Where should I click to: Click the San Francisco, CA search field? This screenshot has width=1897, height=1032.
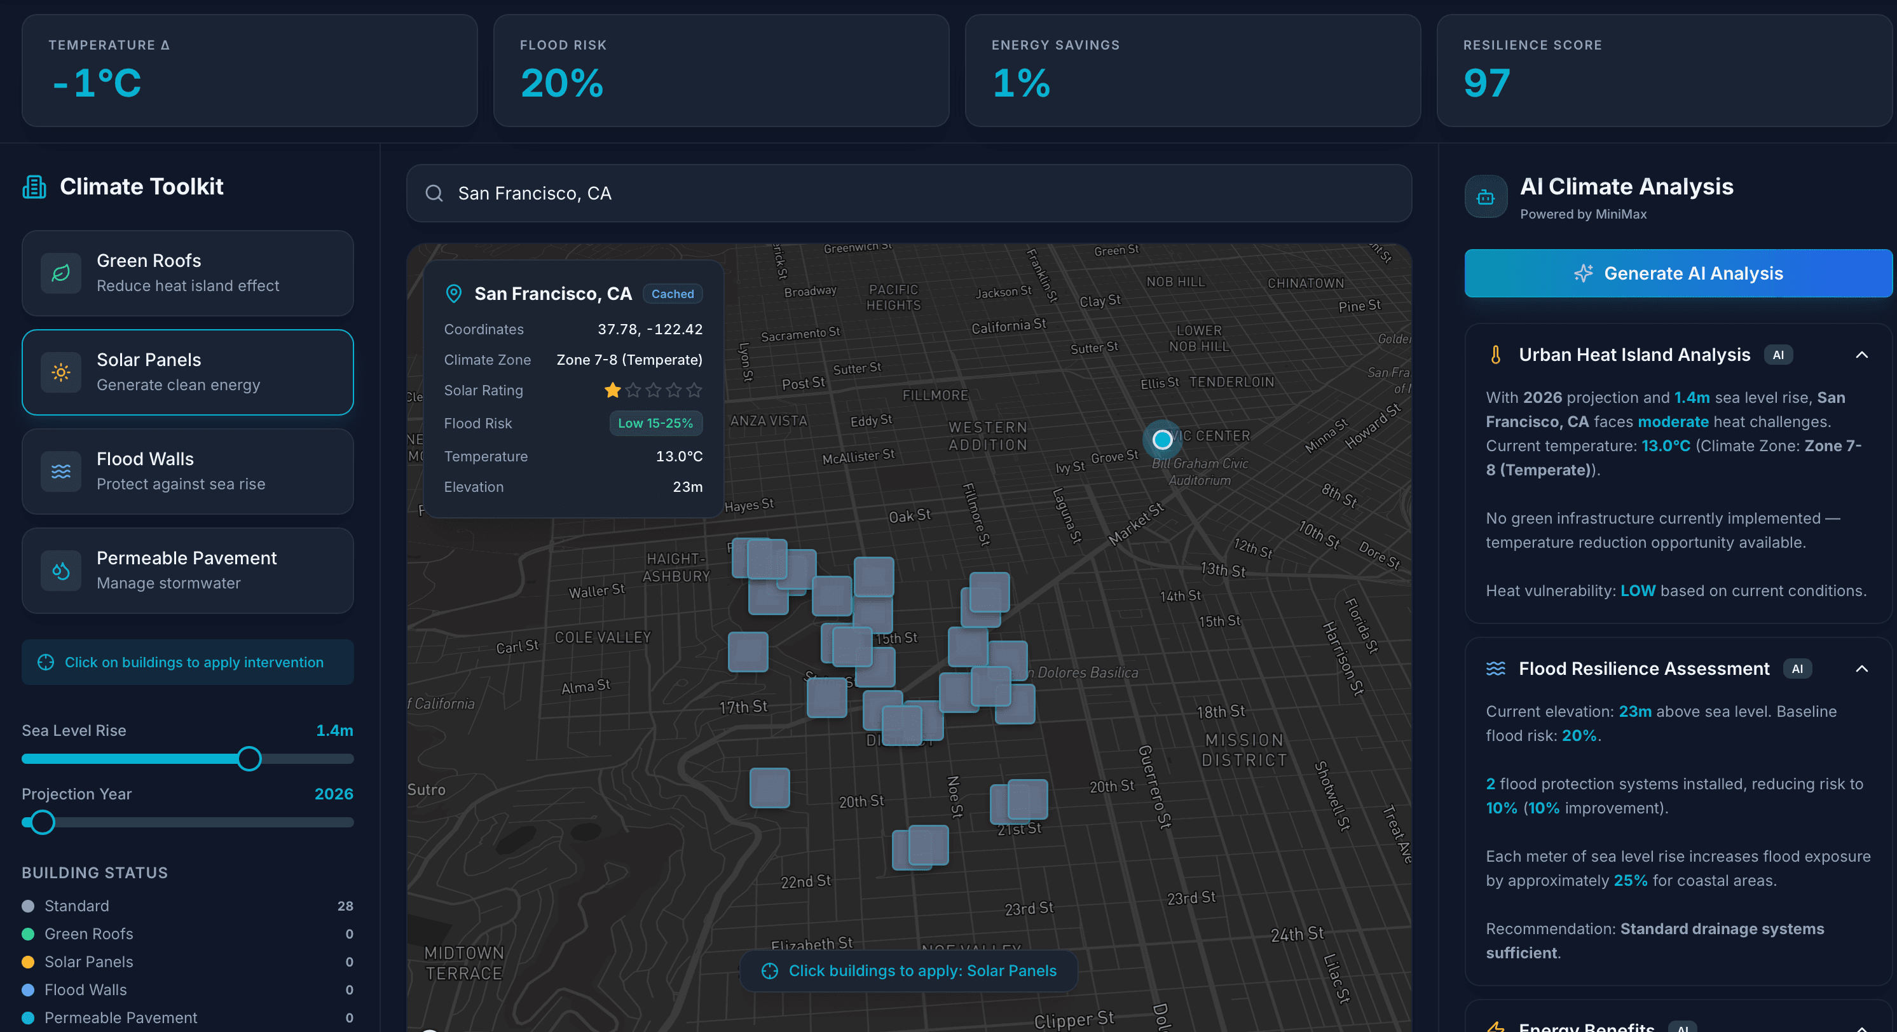908,194
